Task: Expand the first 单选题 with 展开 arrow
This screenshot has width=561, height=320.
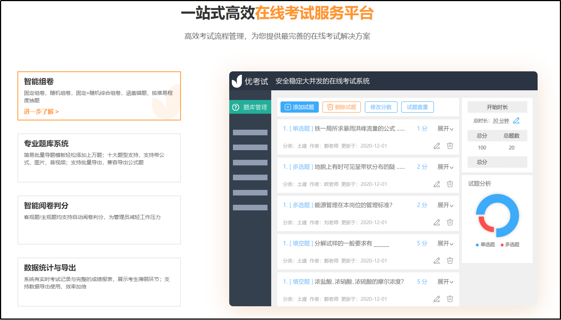Action: [445, 128]
